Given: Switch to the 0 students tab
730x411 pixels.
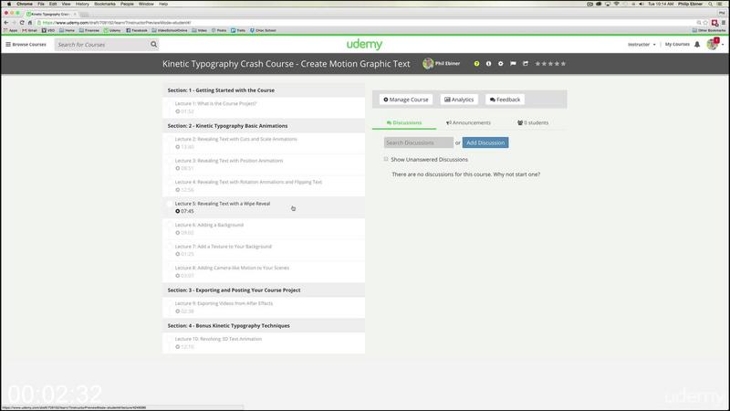Looking at the screenshot, I should tap(533, 123).
